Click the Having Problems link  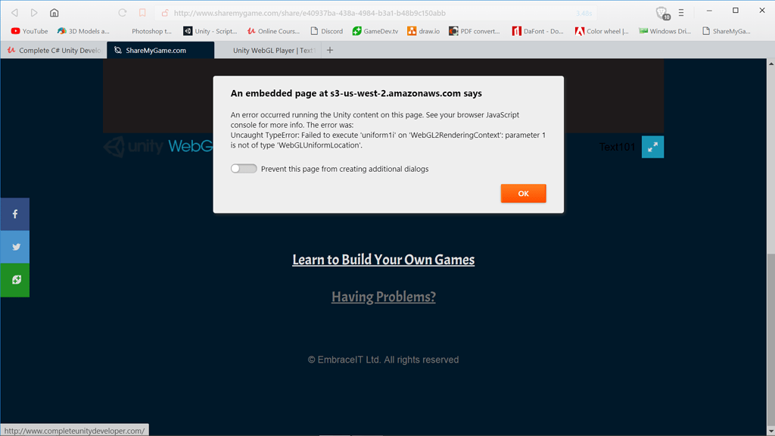[x=383, y=296]
